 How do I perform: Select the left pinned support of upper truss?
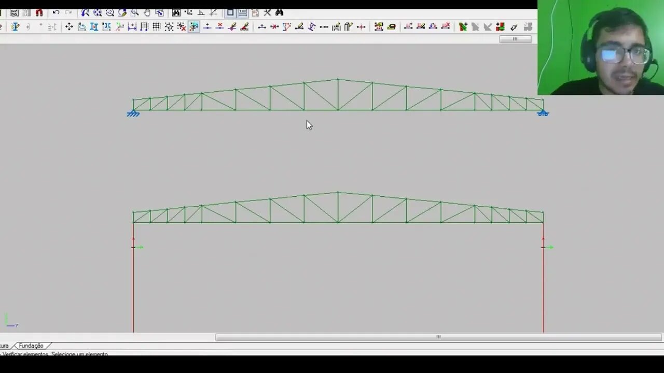click(133, 113)
